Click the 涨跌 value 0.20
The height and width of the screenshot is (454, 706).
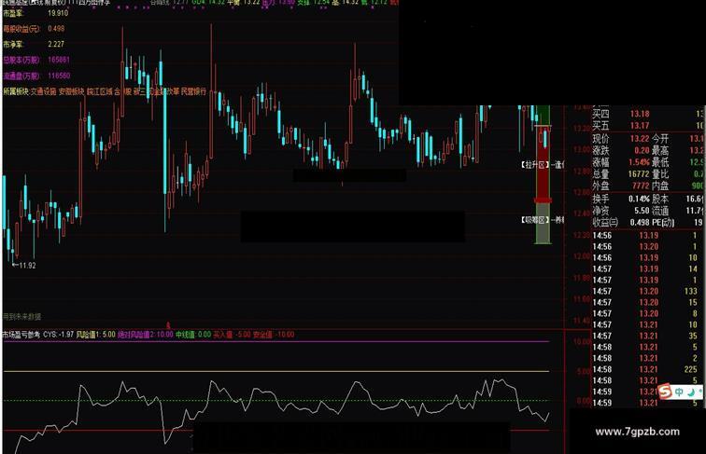coord(642,150)
